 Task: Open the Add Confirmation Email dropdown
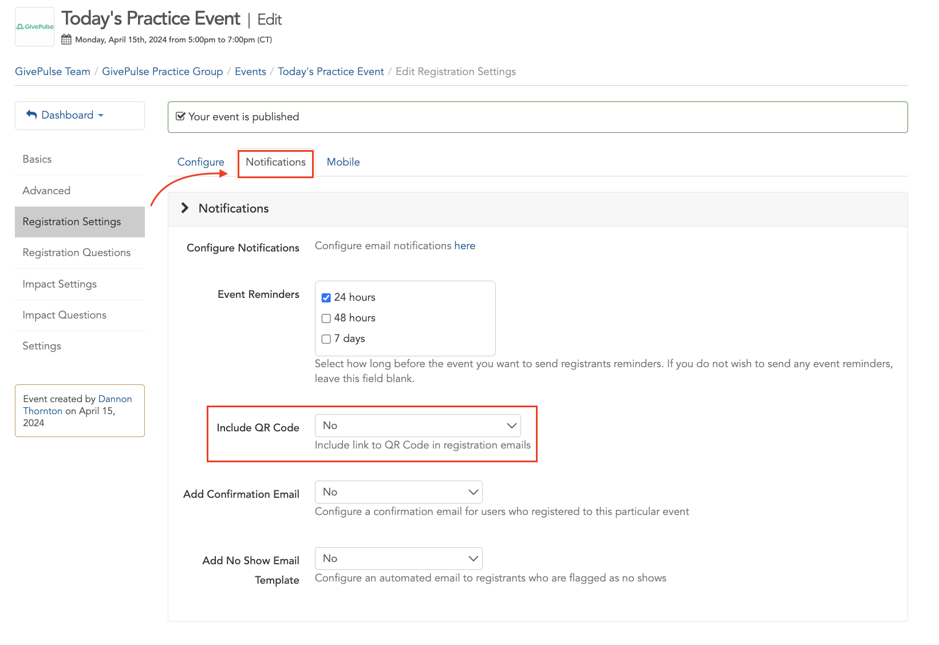pyautogui.click(x=399, y=492)
